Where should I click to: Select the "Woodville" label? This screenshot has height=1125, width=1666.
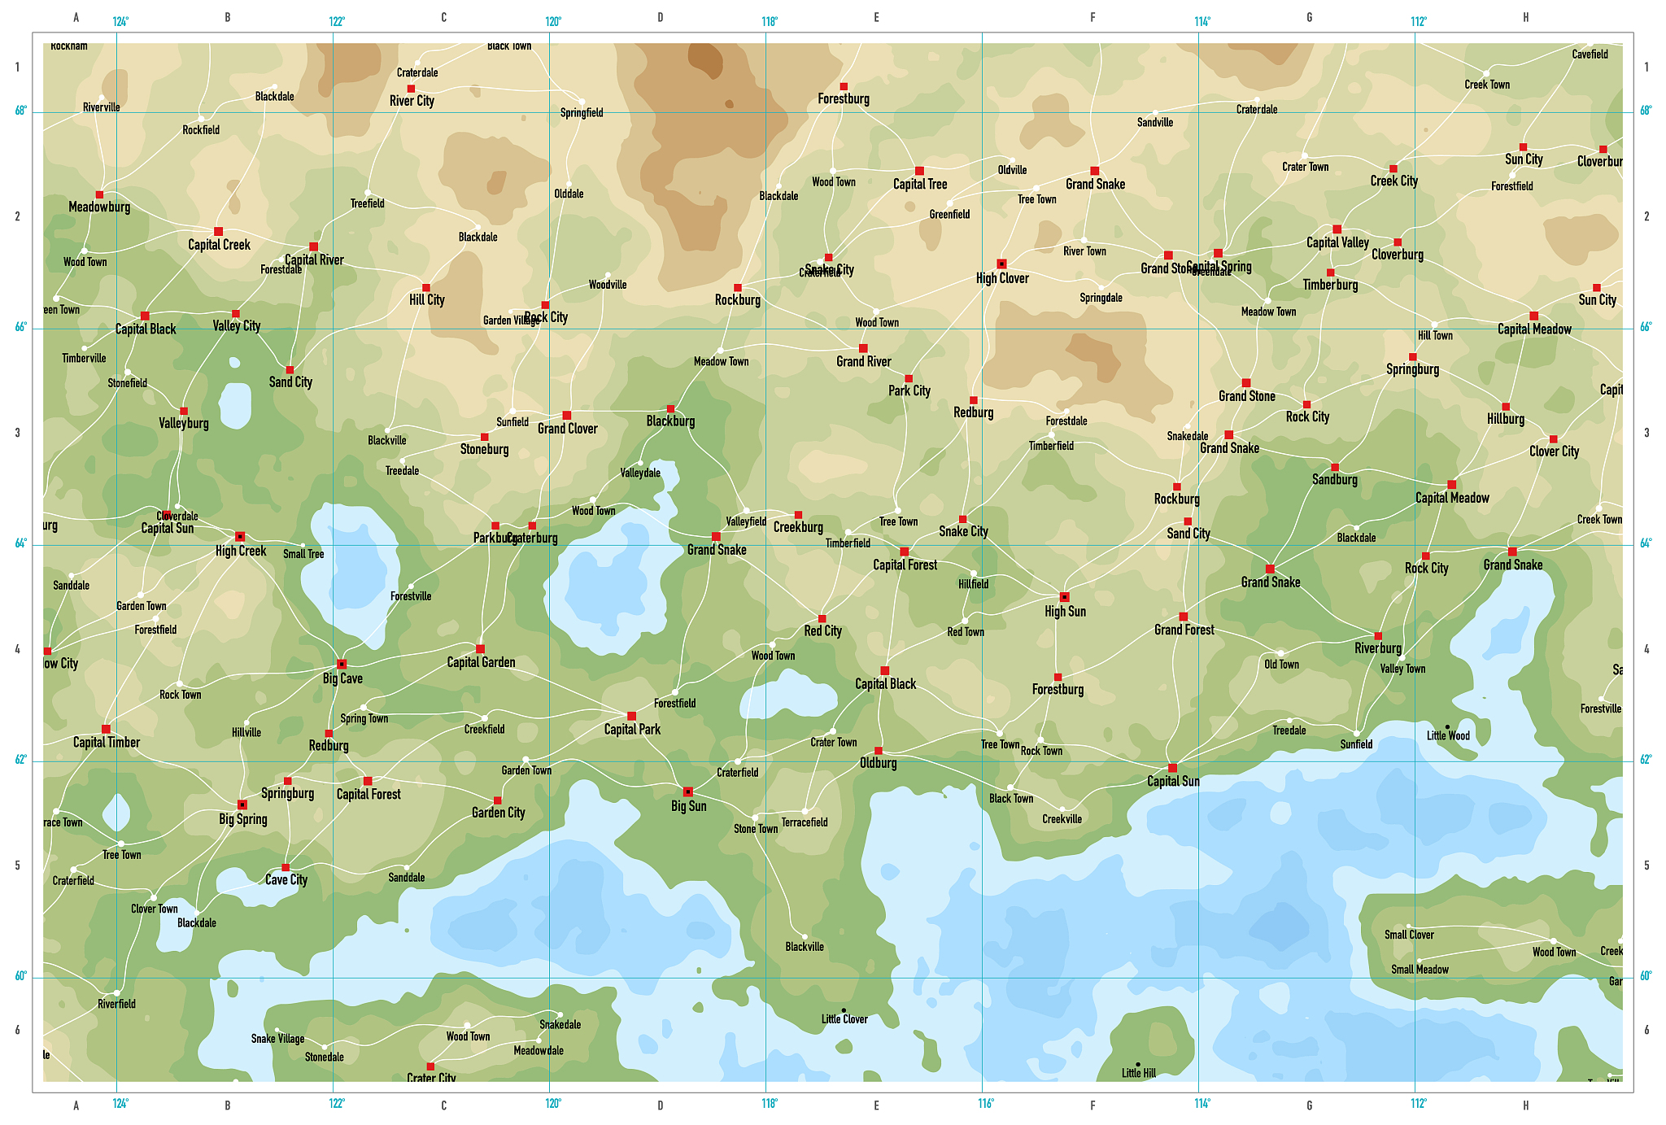point(608,285)
